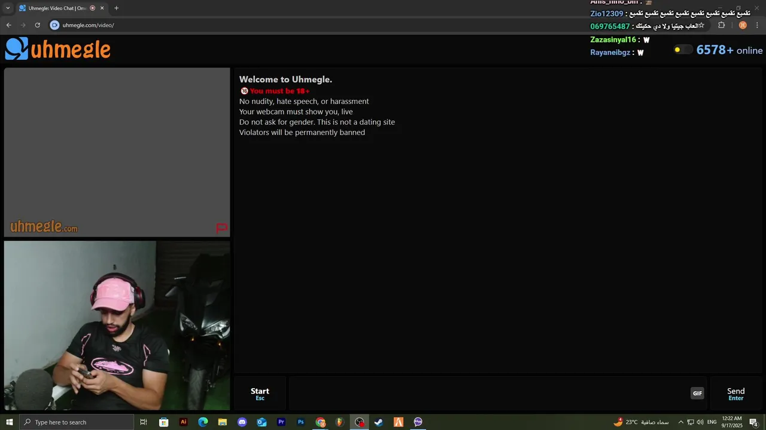This screenshot has height=430, width=766.
Task: Open the orange A app on taskbar
Action: 399,422
